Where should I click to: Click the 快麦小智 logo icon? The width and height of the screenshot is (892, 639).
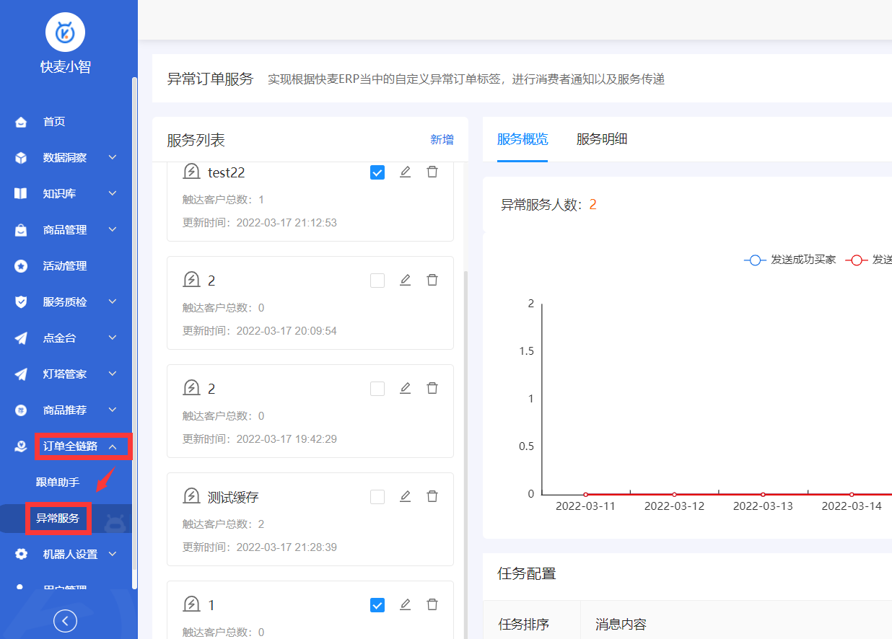pyautogui.click(x=65, y=32)
